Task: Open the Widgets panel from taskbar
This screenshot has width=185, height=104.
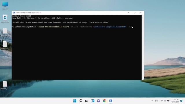Action: [92, 101]
